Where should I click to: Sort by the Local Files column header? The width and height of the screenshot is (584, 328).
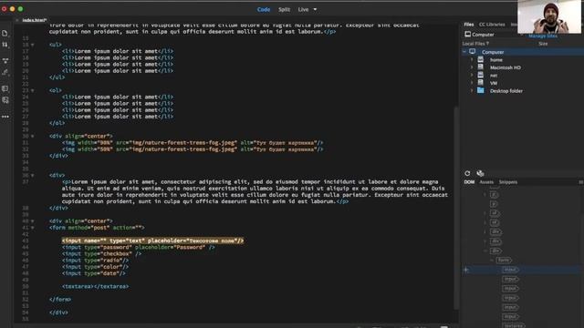point(475,44)
